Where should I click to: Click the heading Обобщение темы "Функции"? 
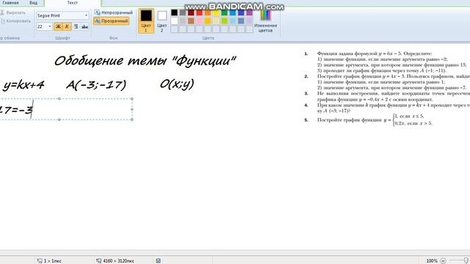click(145, 61)
